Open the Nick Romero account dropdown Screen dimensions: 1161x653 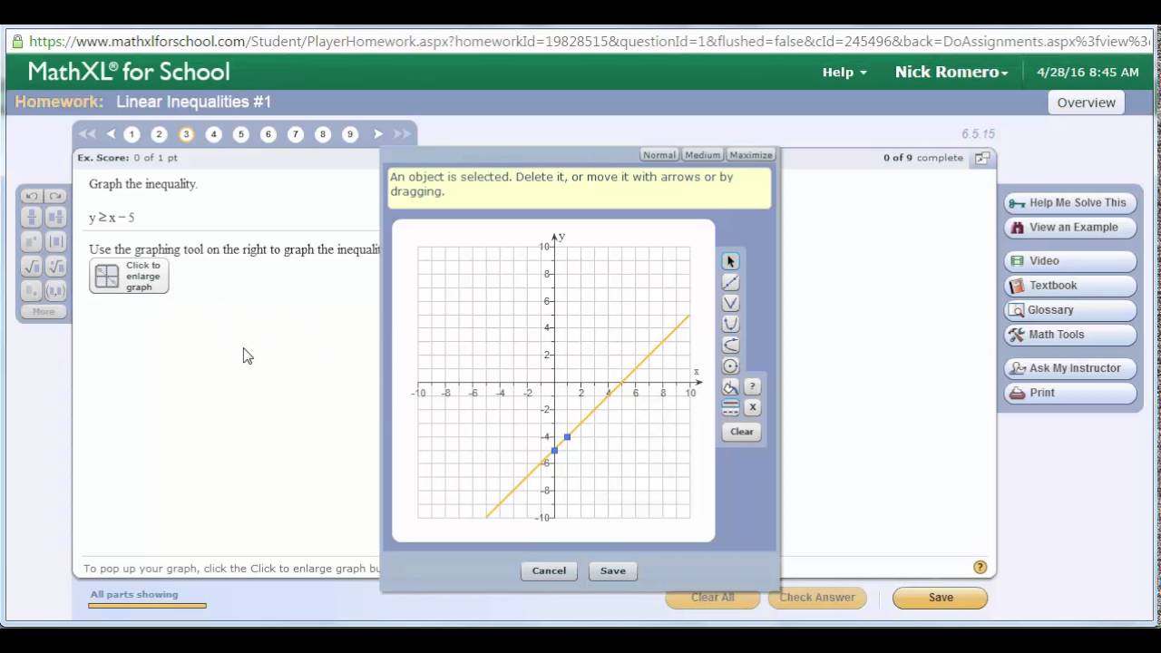coord(951,72)
